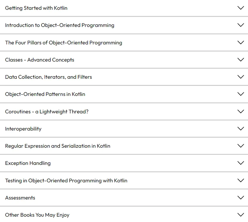Expand Testing in Object-Oriented Programming chevron
Image resolution: width=248 pixels, height=222 pixels.
(241, 180)
